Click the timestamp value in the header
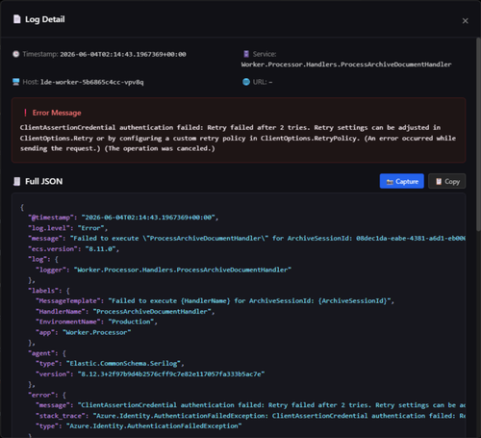481x438 pixels. [123, 54]
